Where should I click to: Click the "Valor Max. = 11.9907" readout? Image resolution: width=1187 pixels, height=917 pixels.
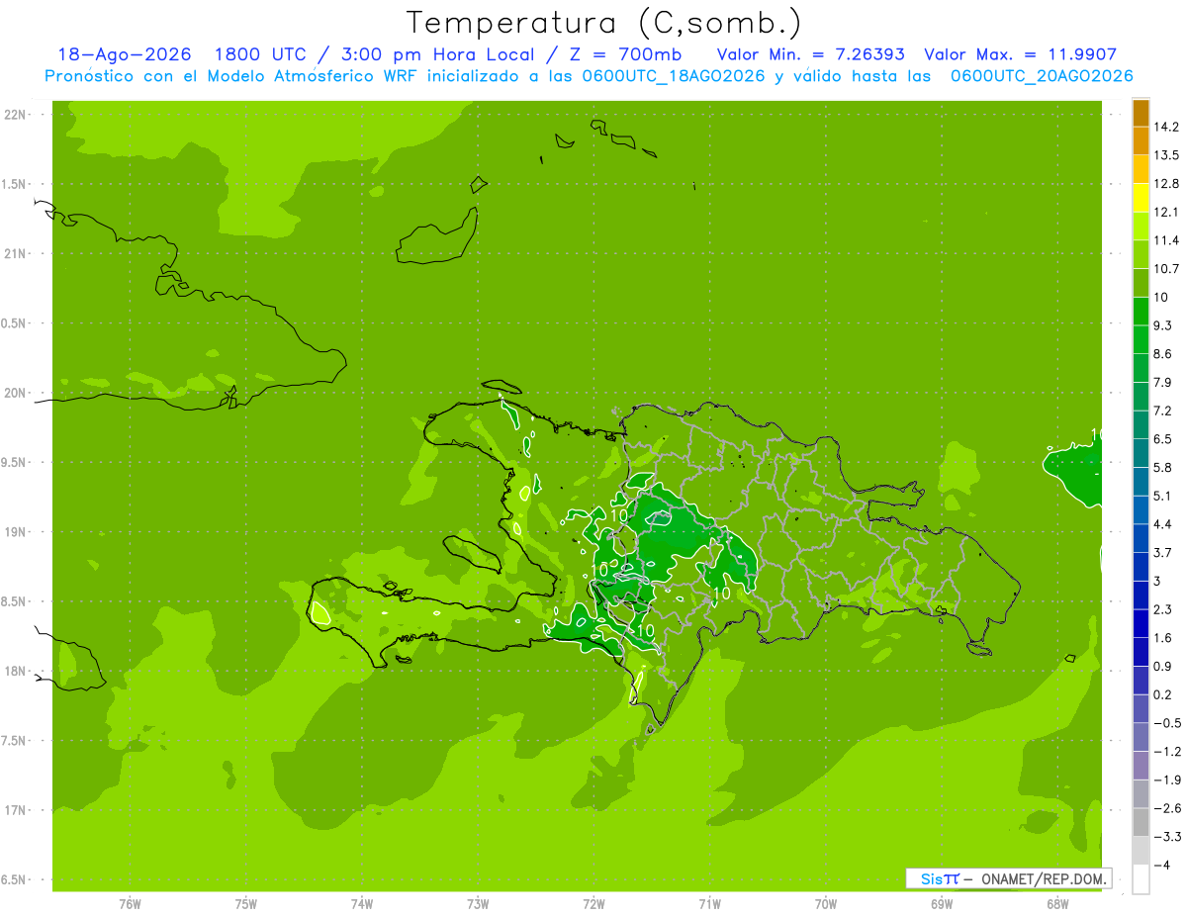1021,54
